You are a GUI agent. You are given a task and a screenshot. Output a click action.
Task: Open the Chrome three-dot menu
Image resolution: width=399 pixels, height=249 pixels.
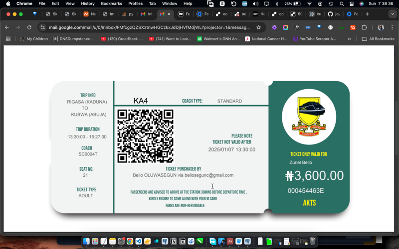[392, 27]
